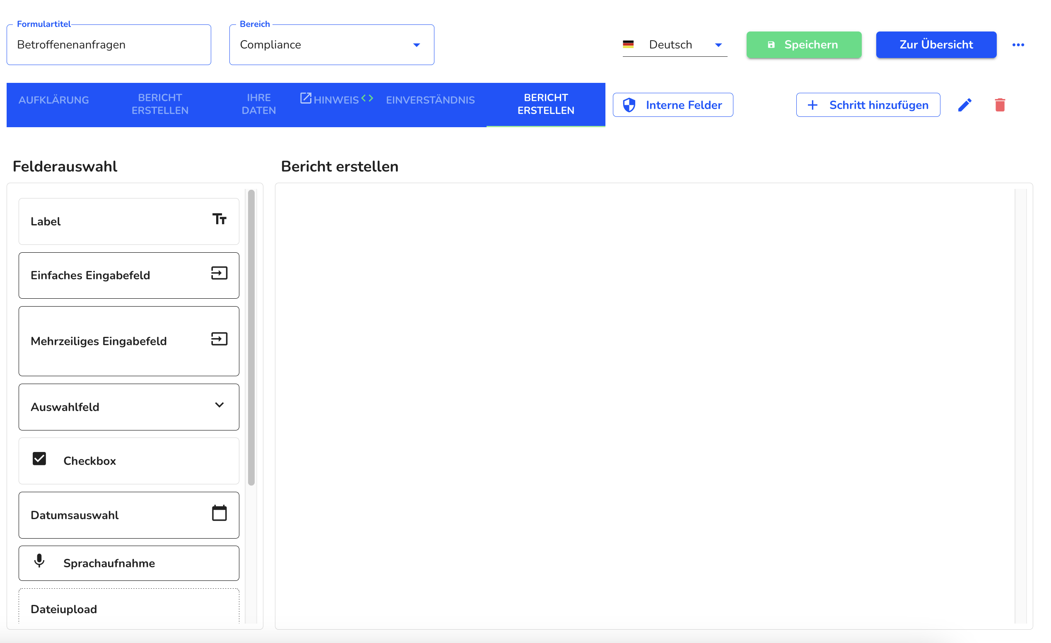
Task: Click the Felderauswahl heading
Action: pos(65,167)
